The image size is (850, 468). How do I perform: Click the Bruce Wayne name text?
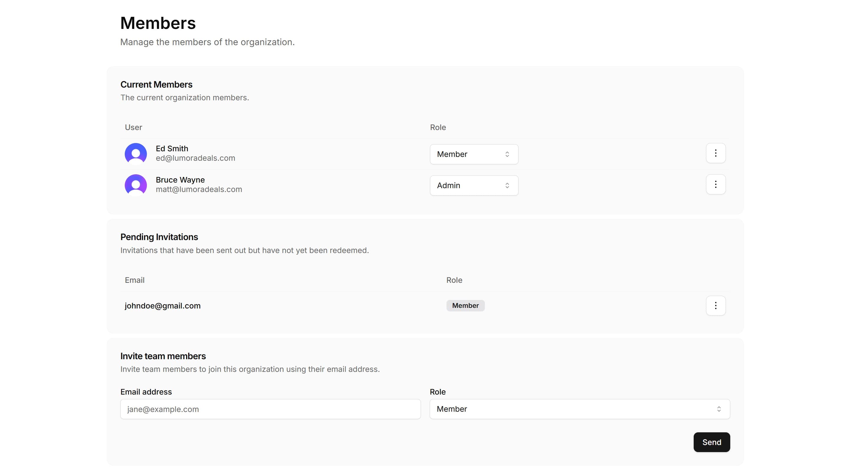[180, 180]
